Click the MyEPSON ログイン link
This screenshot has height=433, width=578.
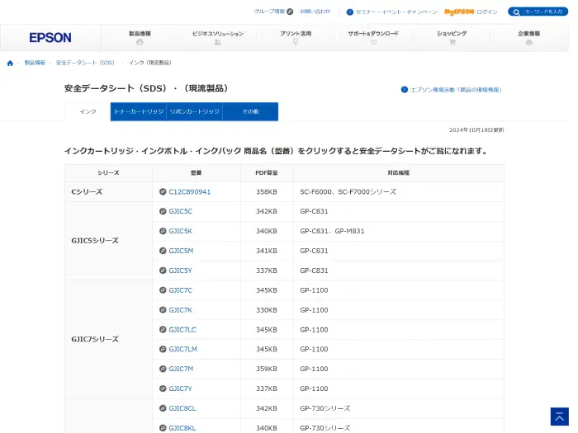point(471,12)
